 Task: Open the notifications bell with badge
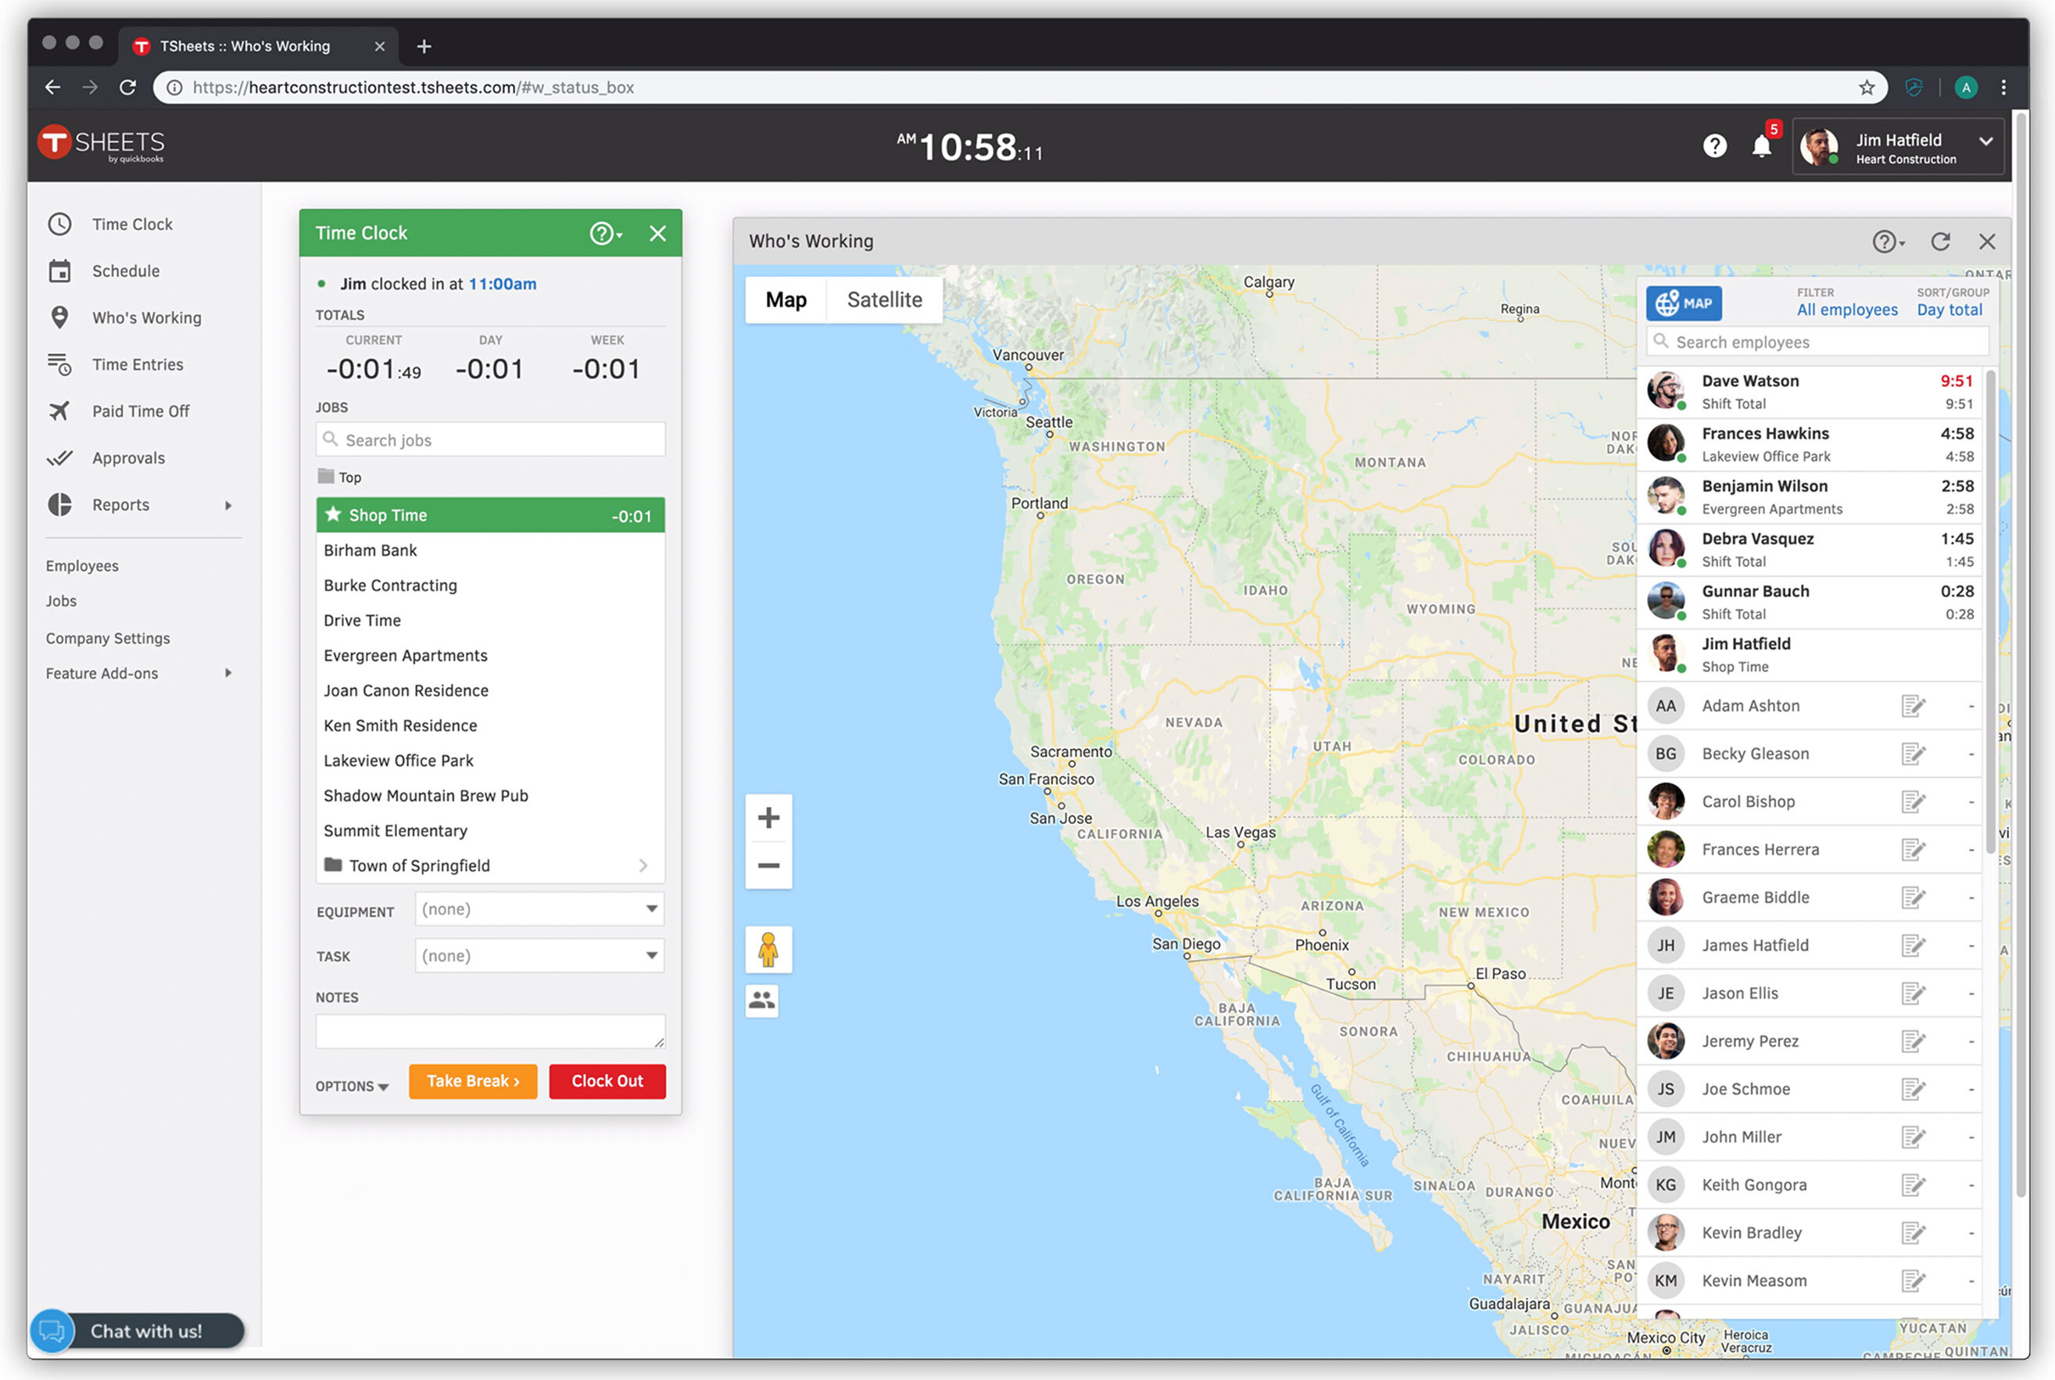point(1762,145)
